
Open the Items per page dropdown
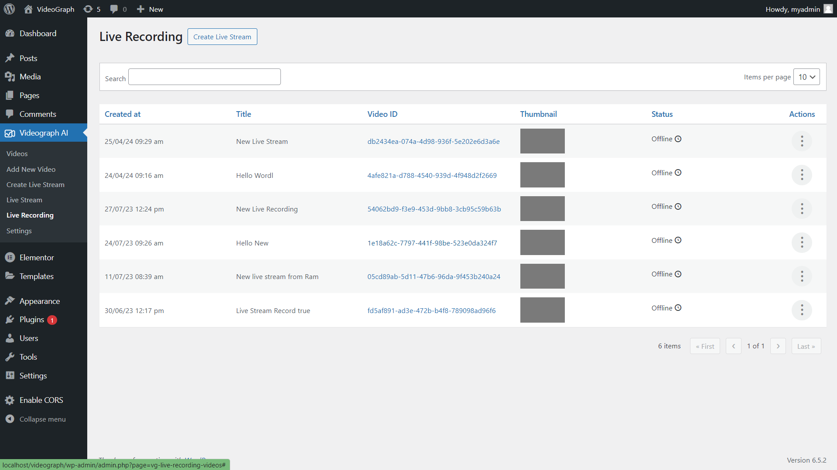(806, 77)
